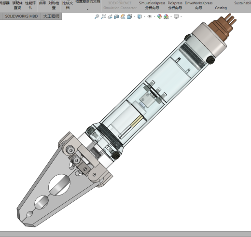Expand the Display Style dropdown arrow
The width and height of the screenshot is (251, 237).
pyautogui.click(x=144, y=17)
